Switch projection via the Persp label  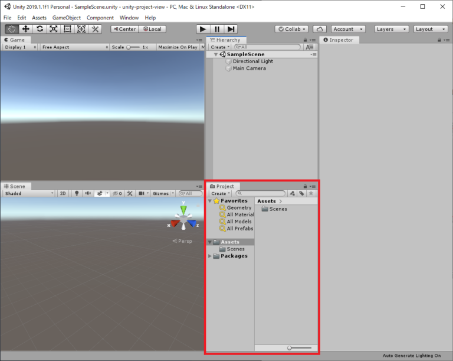click(x=182, y=241)
